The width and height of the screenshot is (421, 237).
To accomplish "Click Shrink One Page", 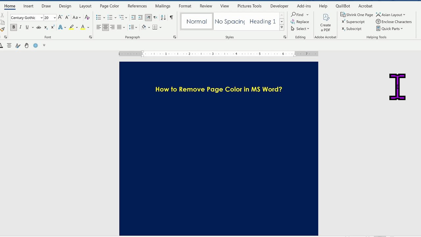I will (357, 14).
